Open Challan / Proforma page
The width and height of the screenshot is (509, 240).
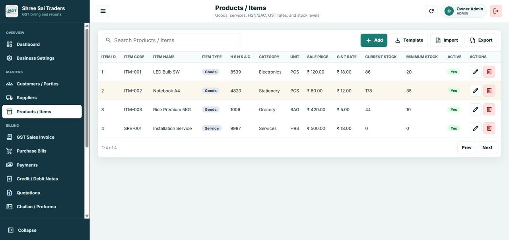tap(42, 207)
